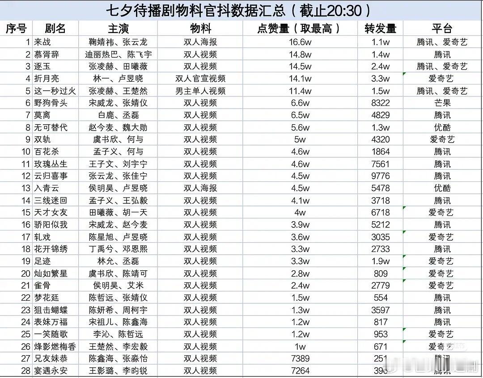This screenshot has height=378, width=483.
Task: Select the reposts cell 6718
Action: click(x=381, y=212)
